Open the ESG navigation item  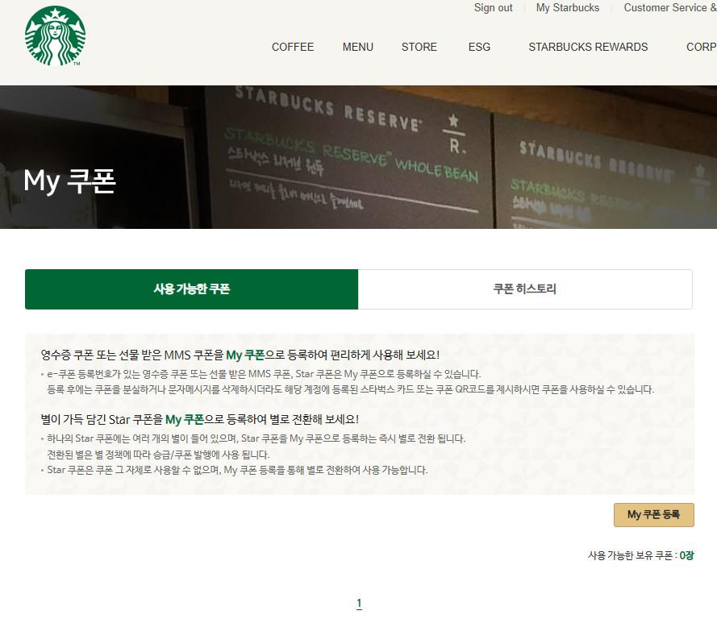coord(479,47)
